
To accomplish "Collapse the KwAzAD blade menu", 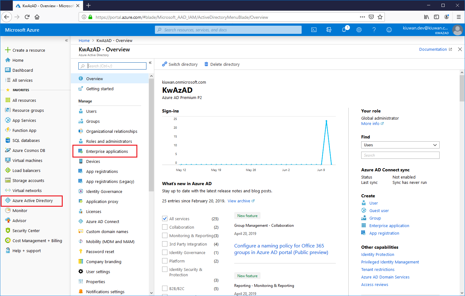I will pos(150,63).
